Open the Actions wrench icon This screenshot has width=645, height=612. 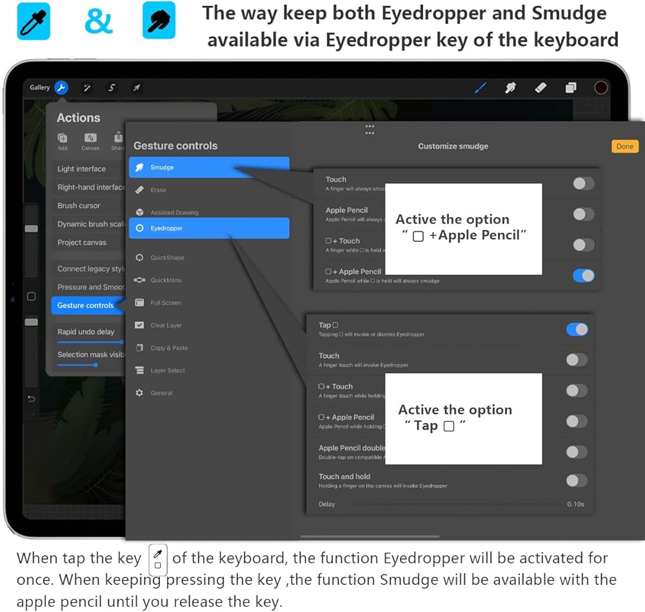pos(61,88)
